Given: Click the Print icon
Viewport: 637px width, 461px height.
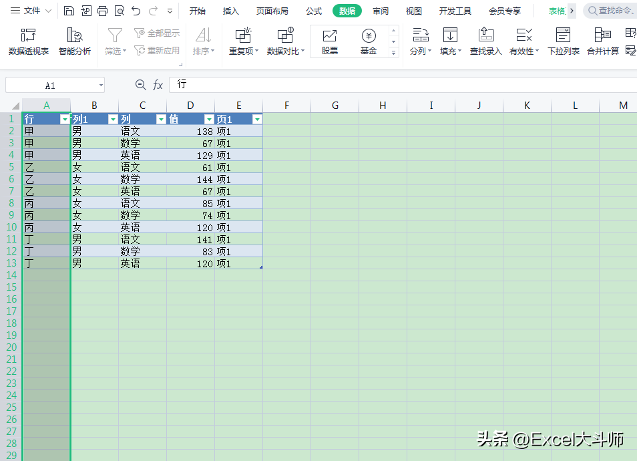Looking at the screenshot, I should 102,11.
